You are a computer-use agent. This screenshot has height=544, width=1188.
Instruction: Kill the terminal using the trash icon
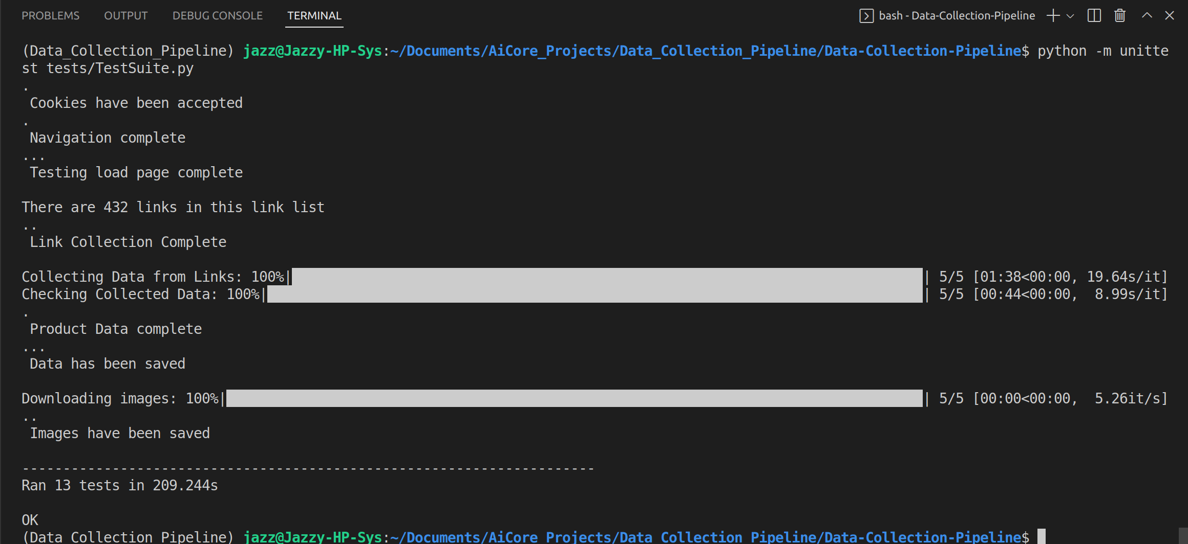1119,15
